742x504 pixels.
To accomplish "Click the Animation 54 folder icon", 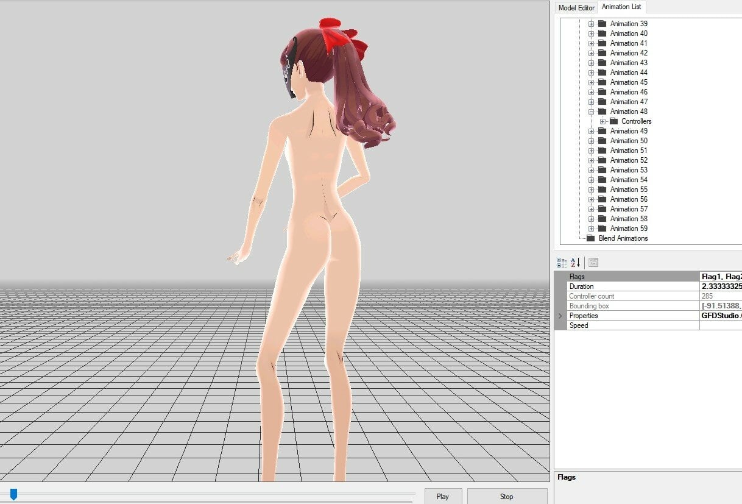I will coord(602,180).
